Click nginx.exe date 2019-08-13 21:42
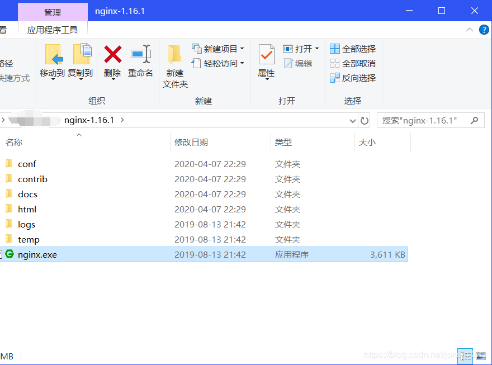The width and height of the screenshot is (492, 365). [210, 255]
